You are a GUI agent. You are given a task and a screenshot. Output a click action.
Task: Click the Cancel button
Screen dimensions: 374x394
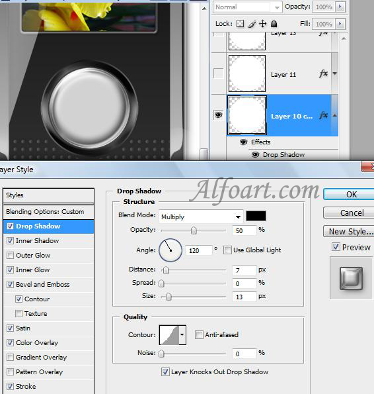point(349,213)
